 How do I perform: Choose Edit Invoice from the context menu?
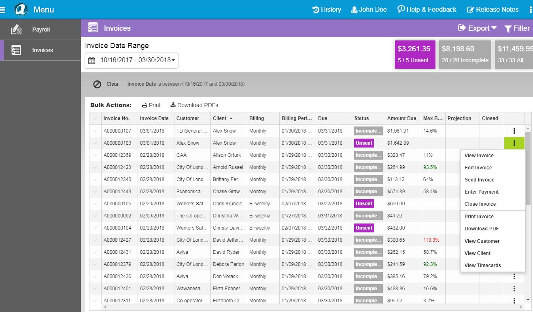[493, 168]
